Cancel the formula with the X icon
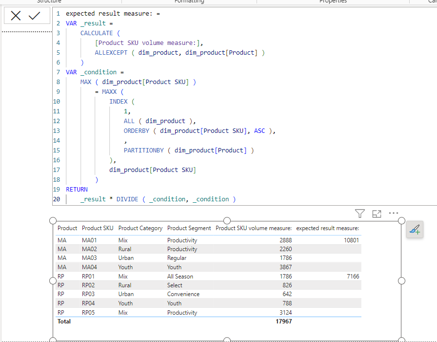The image size is (437, 342). pos(16,16)
